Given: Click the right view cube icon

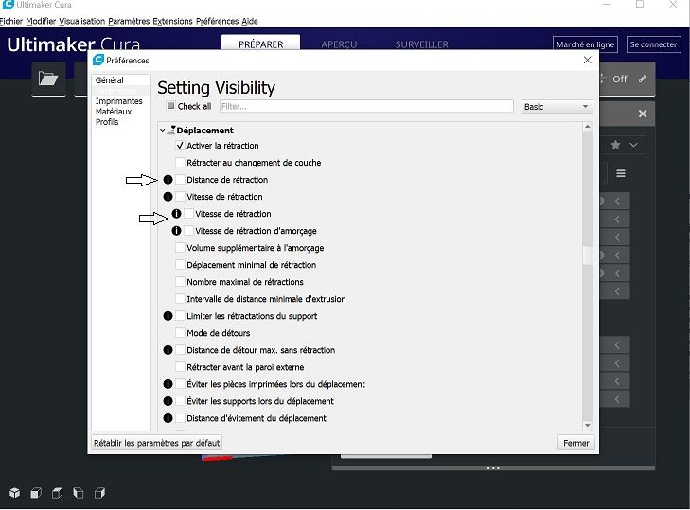Looking at the screenshot, I should (x=100, y=493).
